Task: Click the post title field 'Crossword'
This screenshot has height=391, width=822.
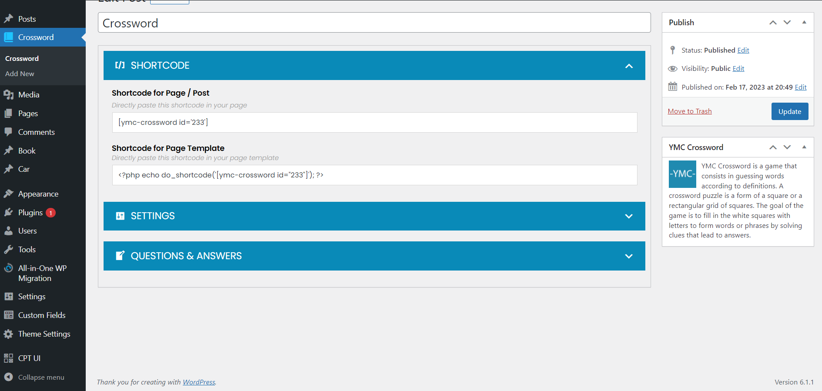Action: [x=374, y=23]
